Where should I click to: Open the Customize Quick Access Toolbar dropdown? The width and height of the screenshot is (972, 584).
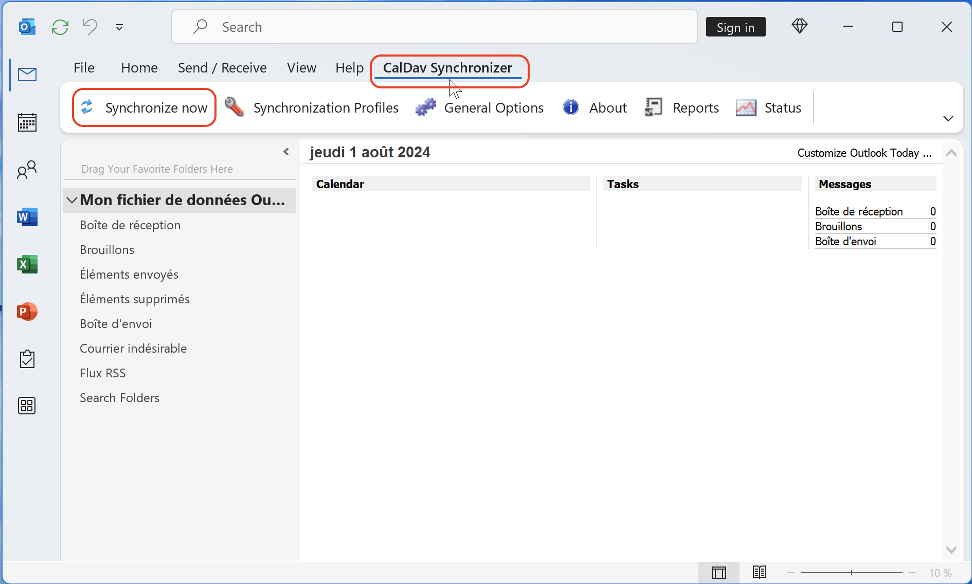click(x=119, y=27)
